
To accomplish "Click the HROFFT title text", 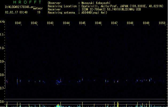I will [x=27, y=2].
